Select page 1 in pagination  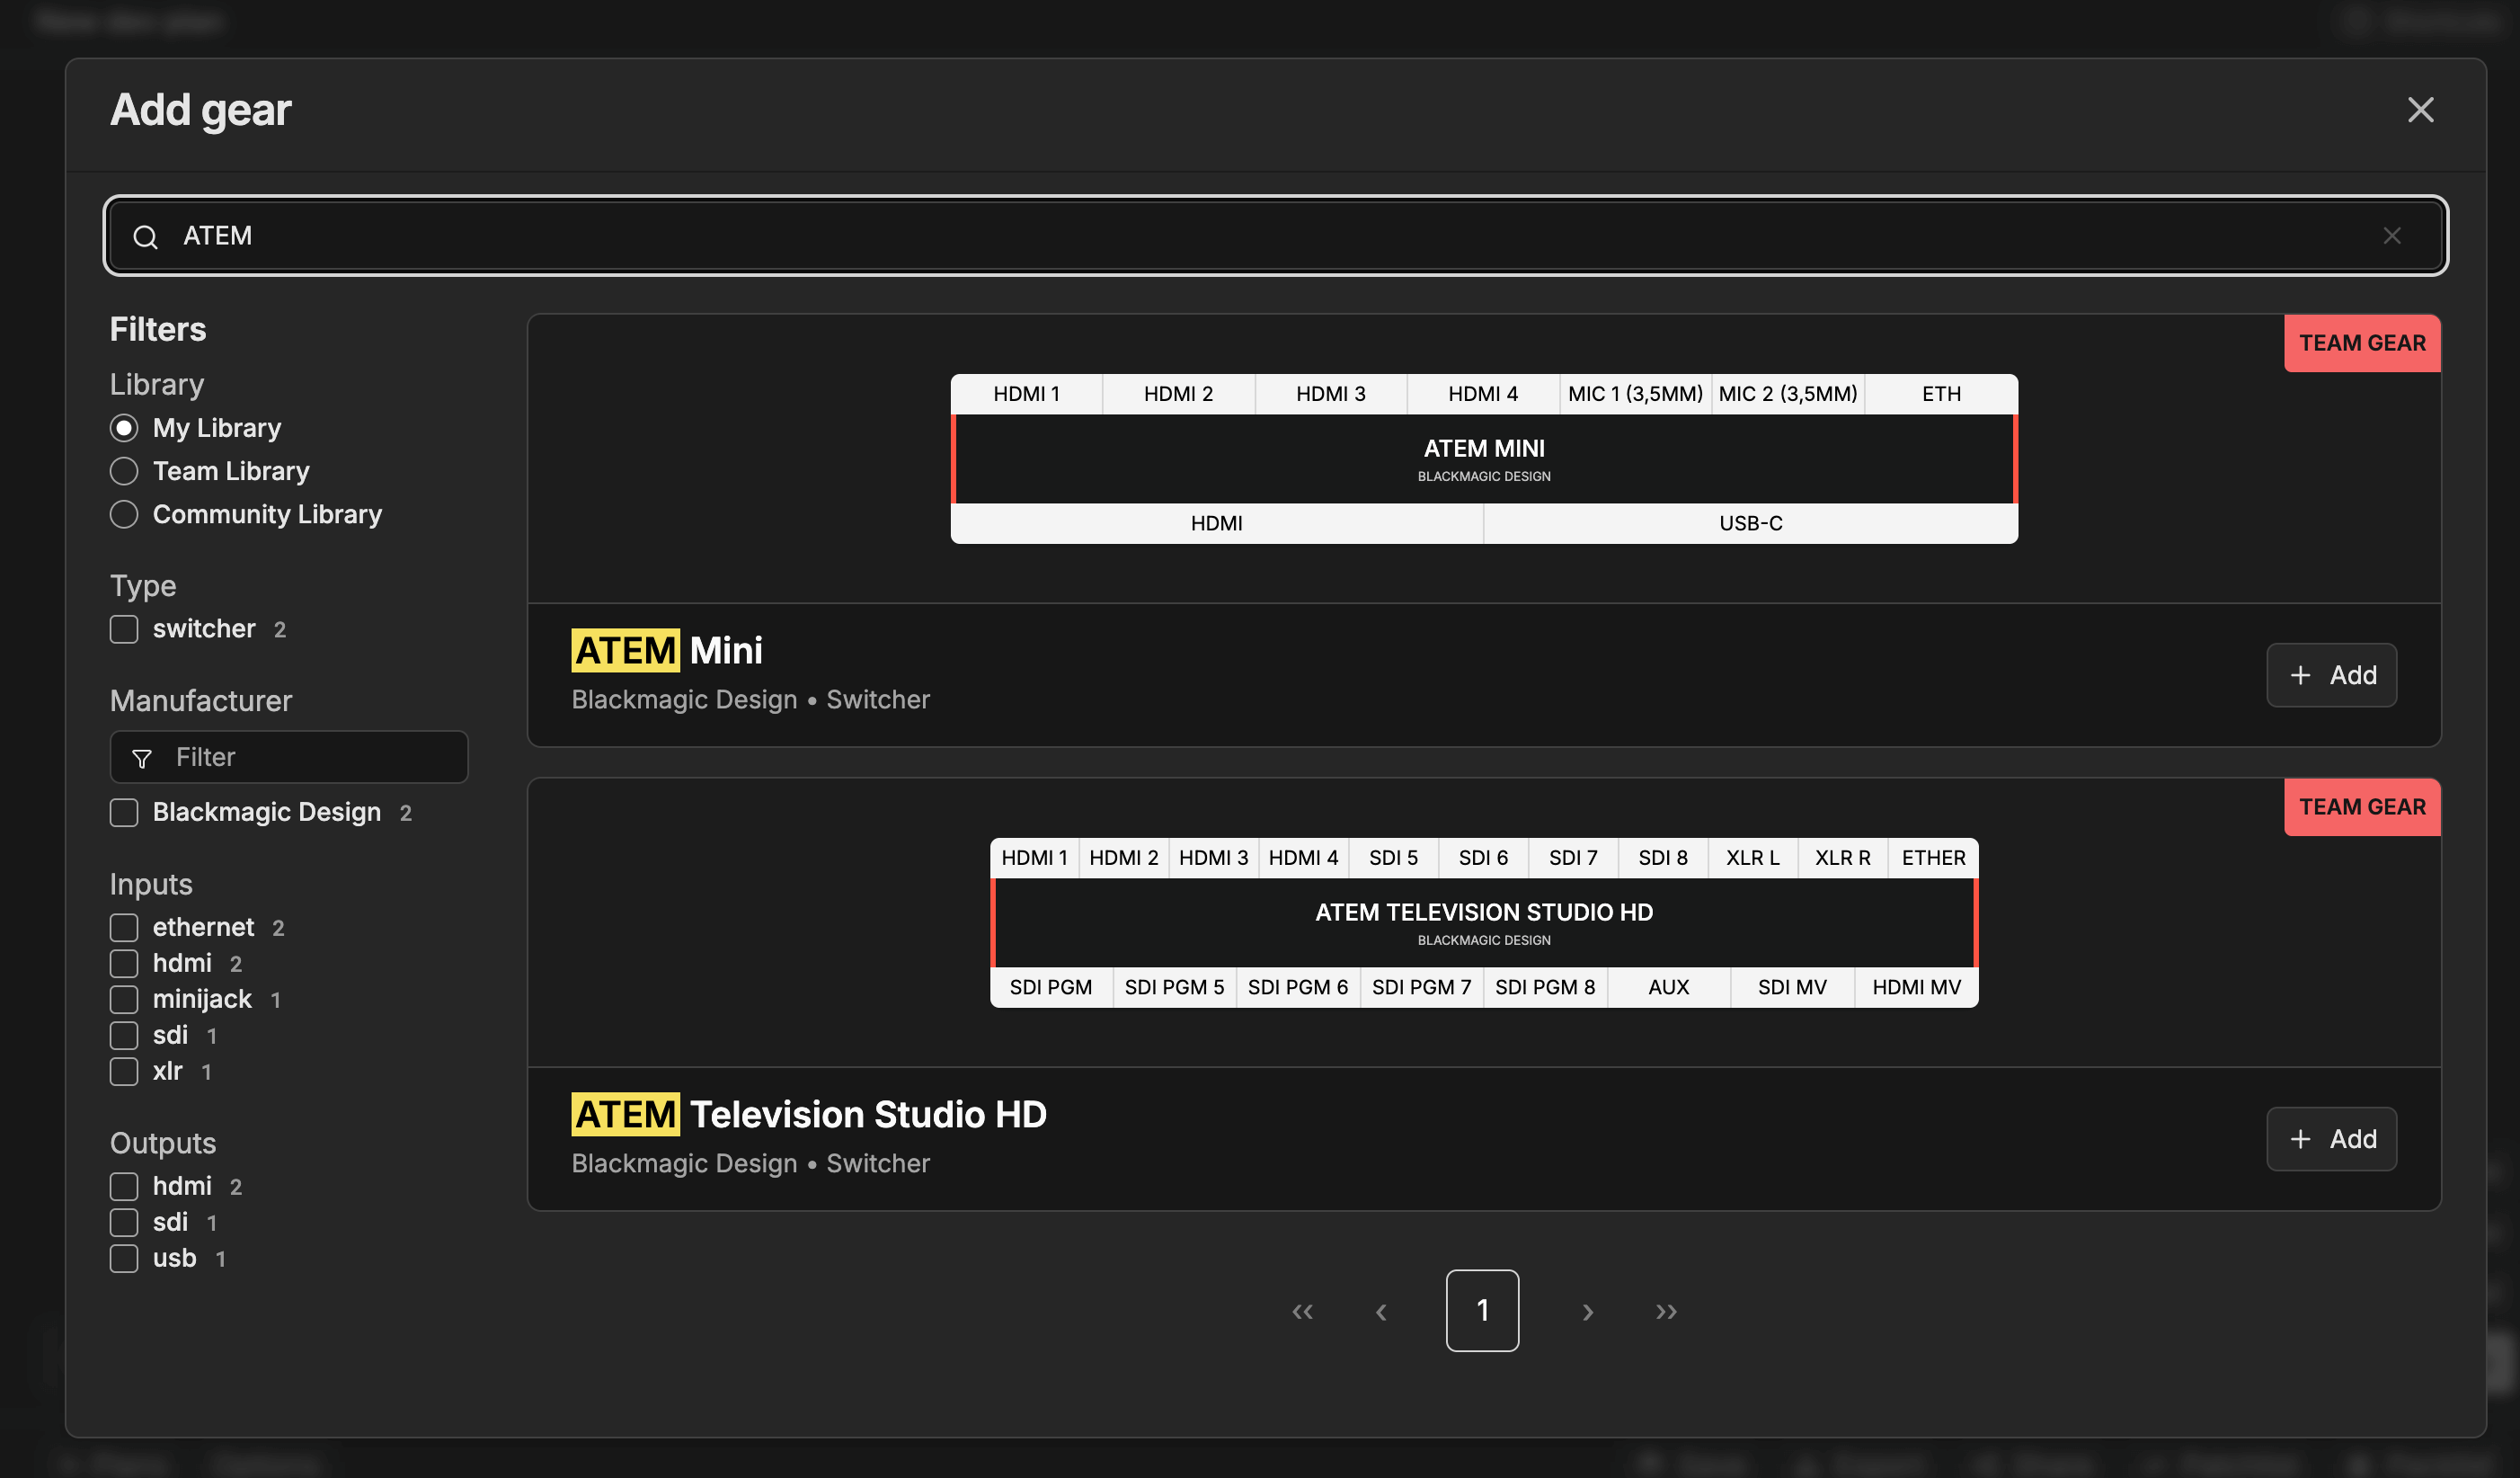point(1482,1311)
